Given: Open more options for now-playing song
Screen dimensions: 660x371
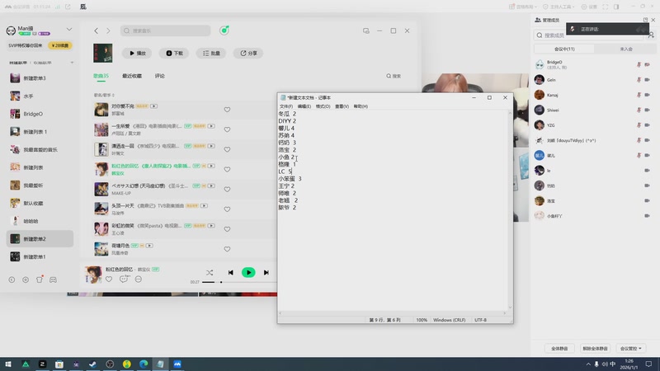Looking at the screenshot, I should (139, 279).
